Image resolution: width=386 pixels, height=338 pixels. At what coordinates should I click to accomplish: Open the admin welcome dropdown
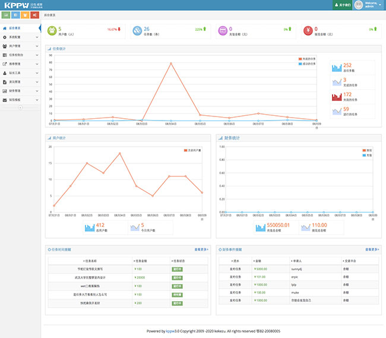coord(369,5)
